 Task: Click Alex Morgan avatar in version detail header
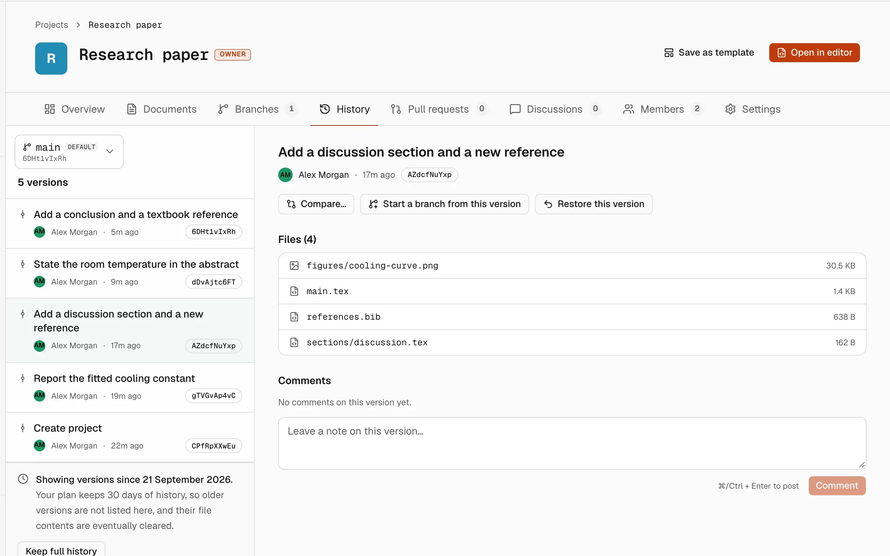[x=285, y=175]
